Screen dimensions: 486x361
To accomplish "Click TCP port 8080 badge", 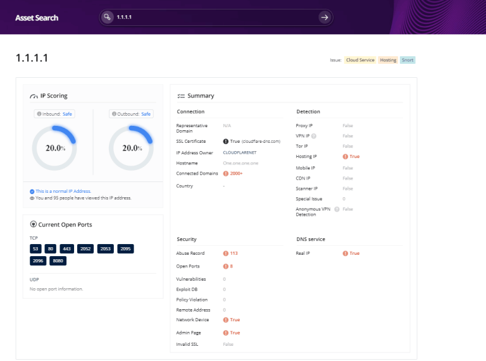I will 59,260.
